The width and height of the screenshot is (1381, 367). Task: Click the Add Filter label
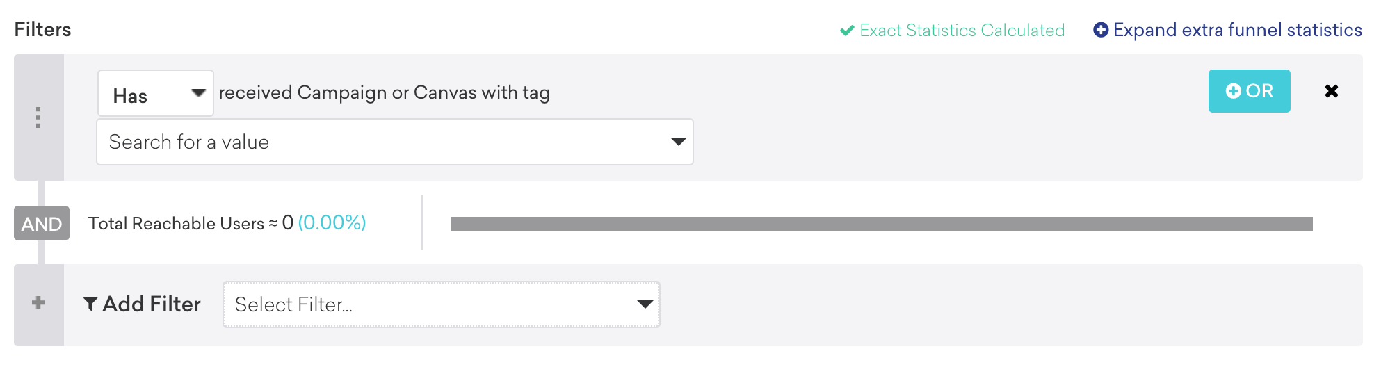click(x=152, y=304)
